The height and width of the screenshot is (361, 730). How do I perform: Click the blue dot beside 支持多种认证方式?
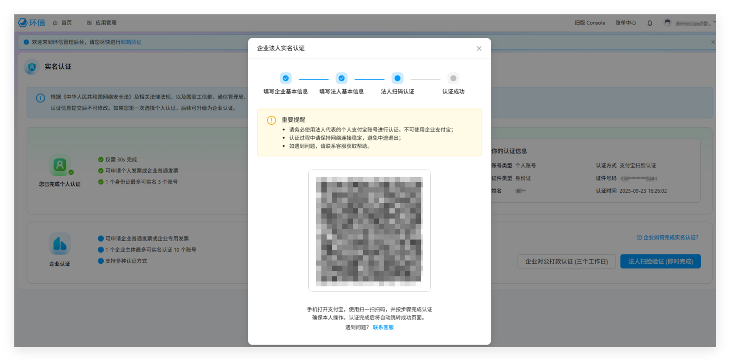coord(101,261)
